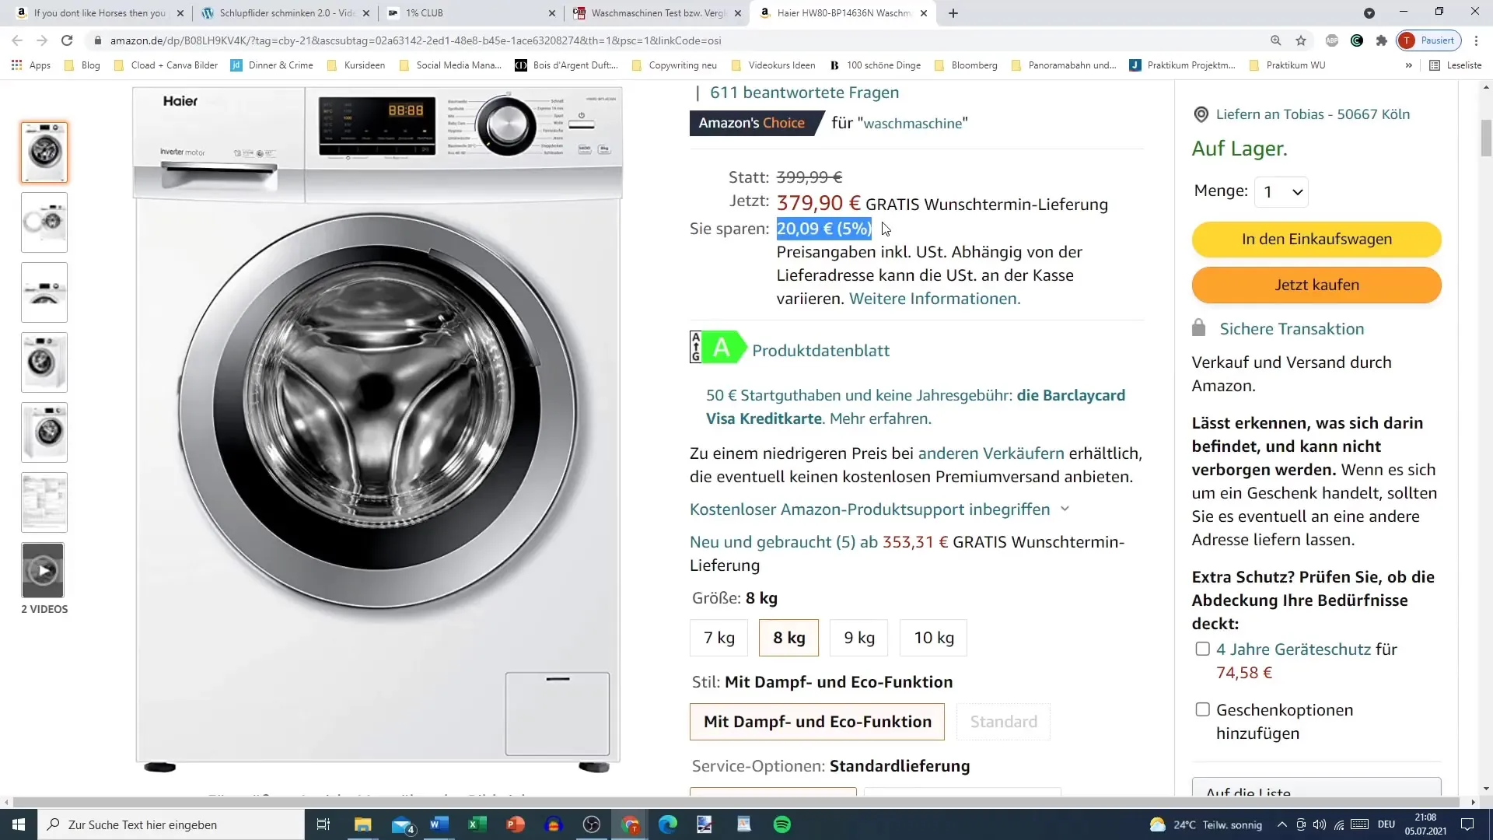Click Liefern an Tobias - 50667 Köln
The height and width of the screenshot is (840, 1493).
pos(1313,114)
